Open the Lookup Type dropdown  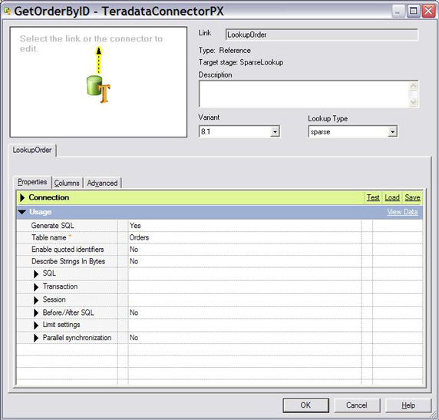[x=392, y=131]
